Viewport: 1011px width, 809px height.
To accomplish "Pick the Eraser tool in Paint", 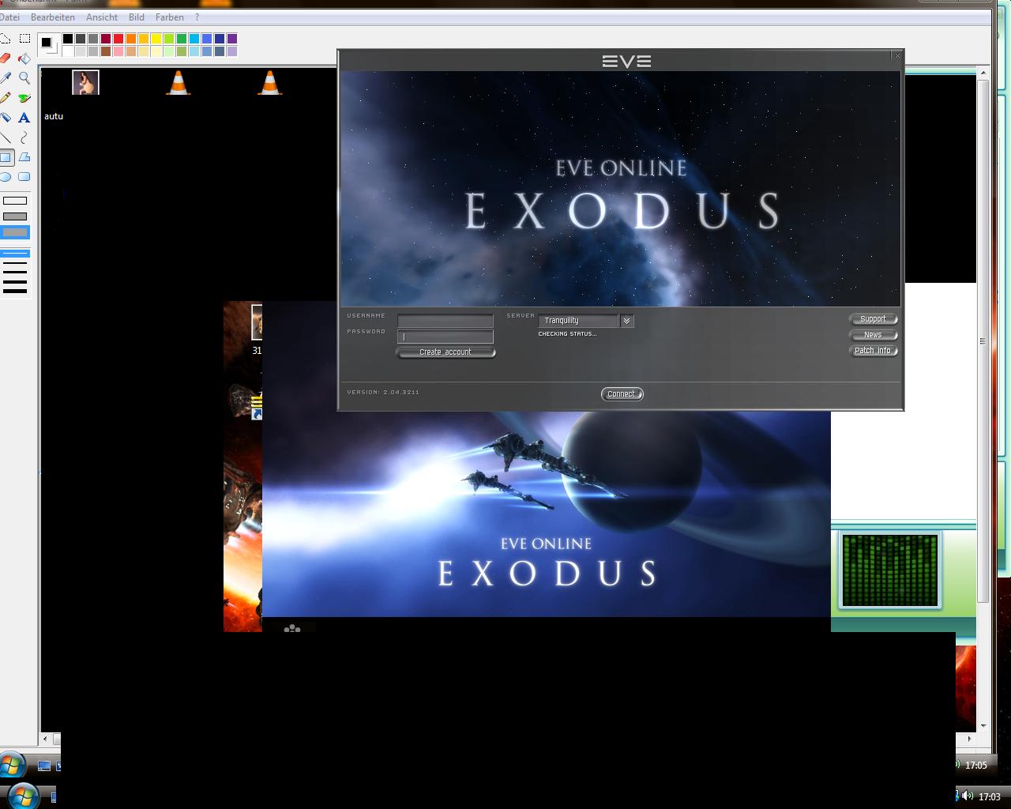I will click(6, 58).
